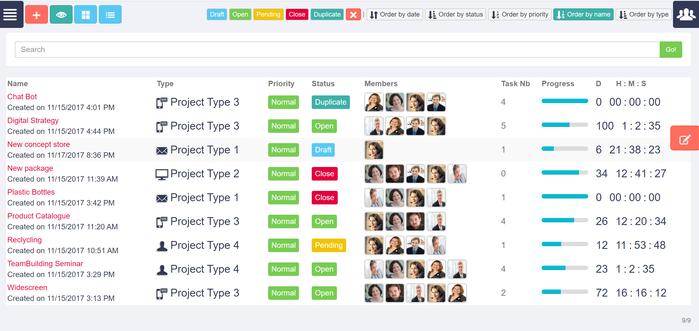The image size is (699, 331).
Task: Click the Name column header
Action: tap(18, 84)
